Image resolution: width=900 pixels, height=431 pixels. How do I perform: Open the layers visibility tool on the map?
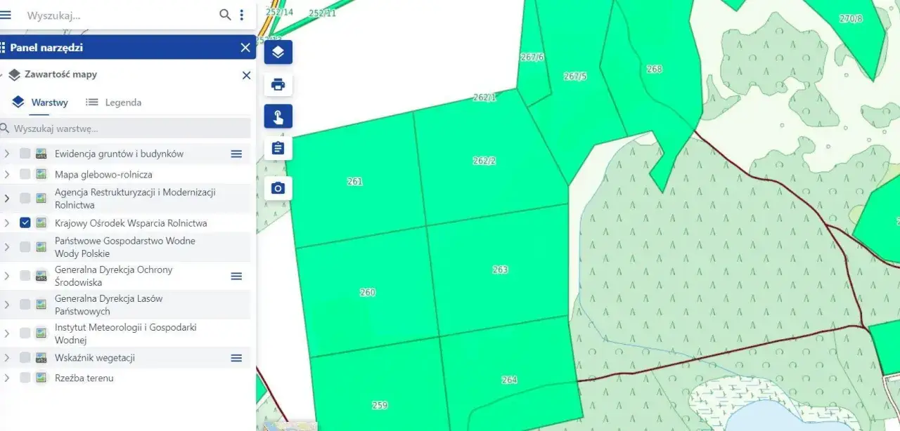click(278, 52)
